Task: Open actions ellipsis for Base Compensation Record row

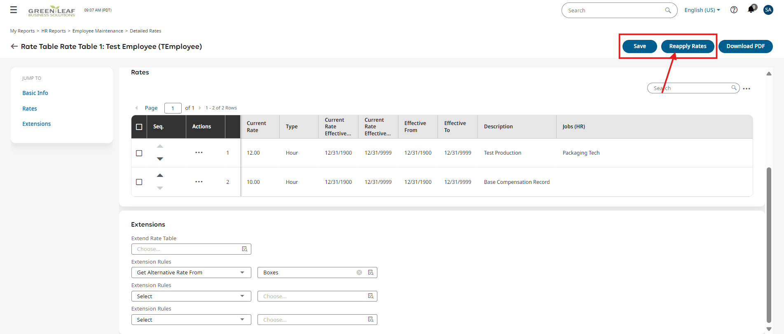Action: point(199,182)
